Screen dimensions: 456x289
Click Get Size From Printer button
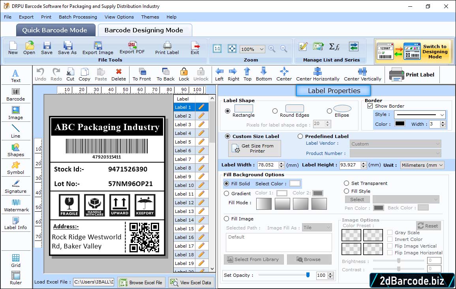click(x=255, y=148)
